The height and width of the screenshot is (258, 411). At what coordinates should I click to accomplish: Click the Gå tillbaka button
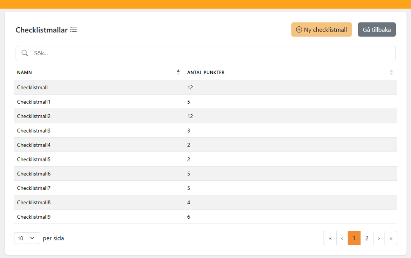click(x=377, y=30)
